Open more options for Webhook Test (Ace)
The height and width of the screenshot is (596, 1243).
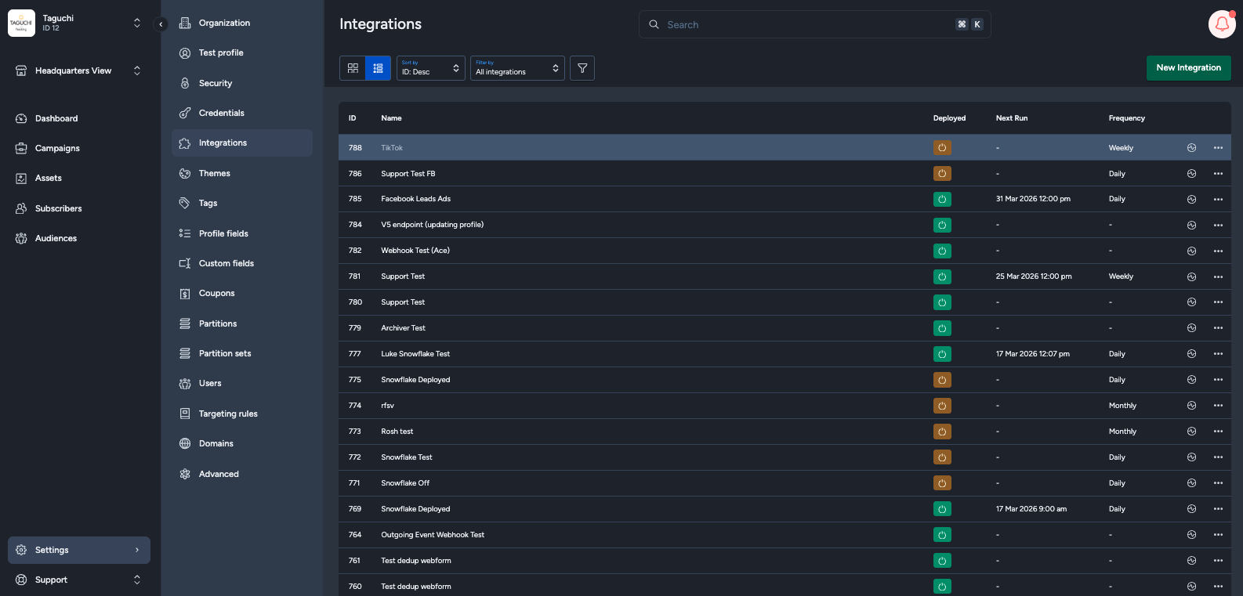point(1218,251)
